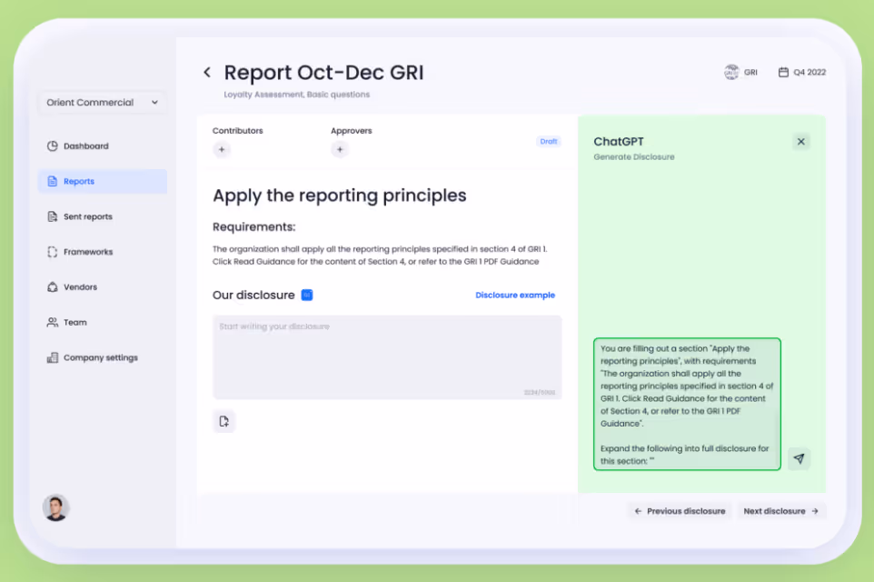Go to Next disclosure
The height and width of the screenshot is (582, 874).
[x=781, y=511]
